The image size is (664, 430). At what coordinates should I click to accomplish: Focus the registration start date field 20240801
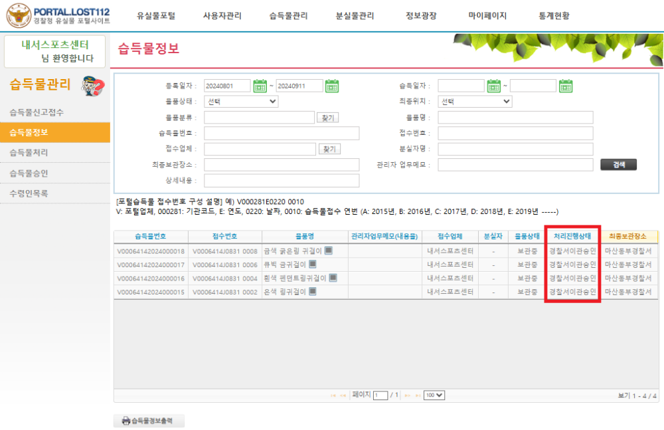227,86
